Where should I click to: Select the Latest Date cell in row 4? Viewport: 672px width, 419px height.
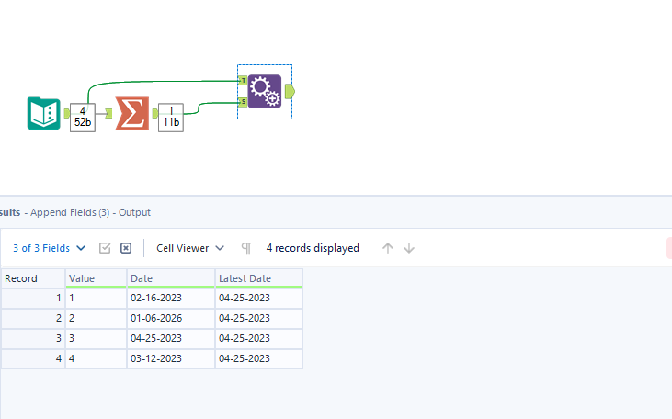tap(259, 358)
